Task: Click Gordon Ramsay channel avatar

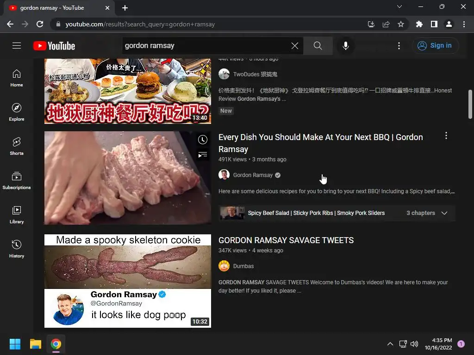Action: (x=224, y=175)
